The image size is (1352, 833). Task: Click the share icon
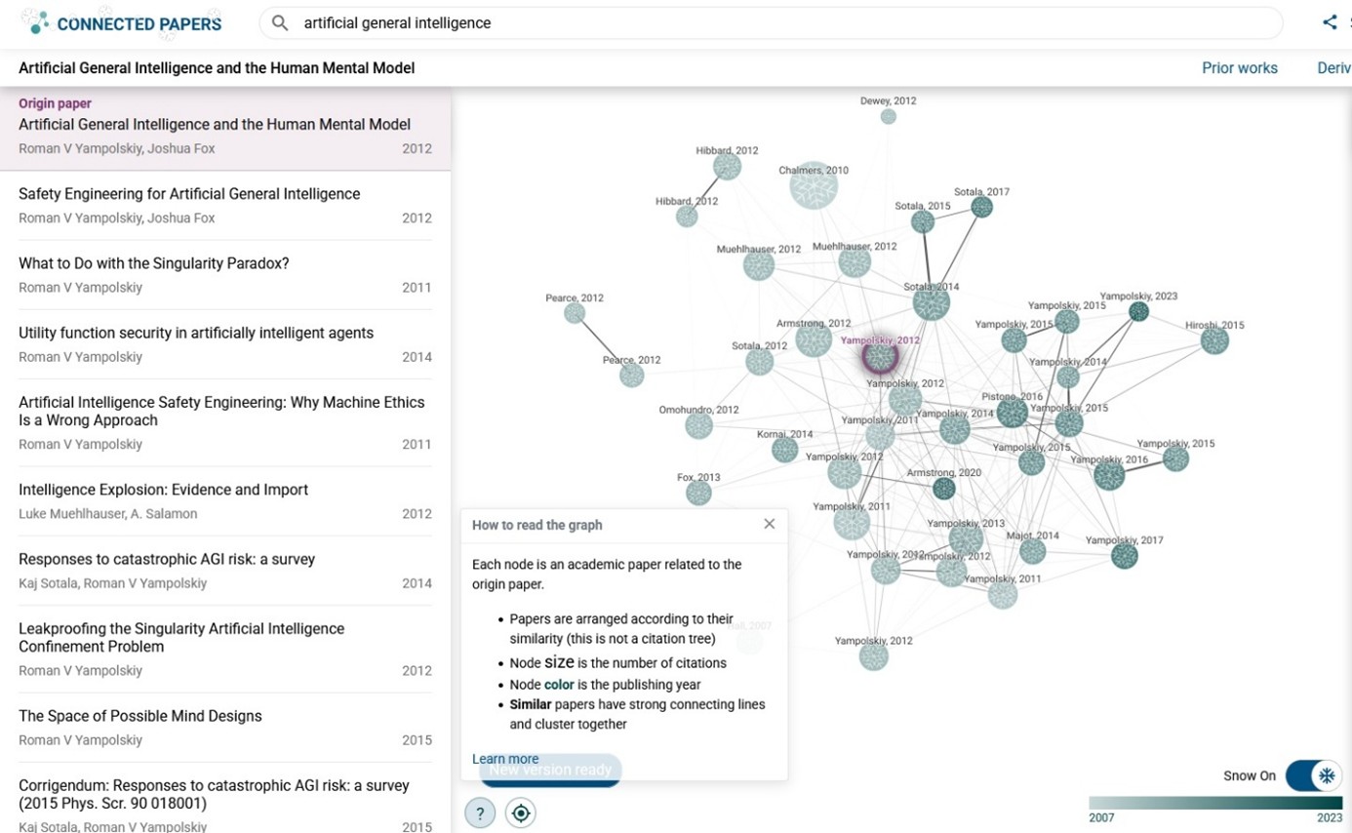(x=1330, y=22)
